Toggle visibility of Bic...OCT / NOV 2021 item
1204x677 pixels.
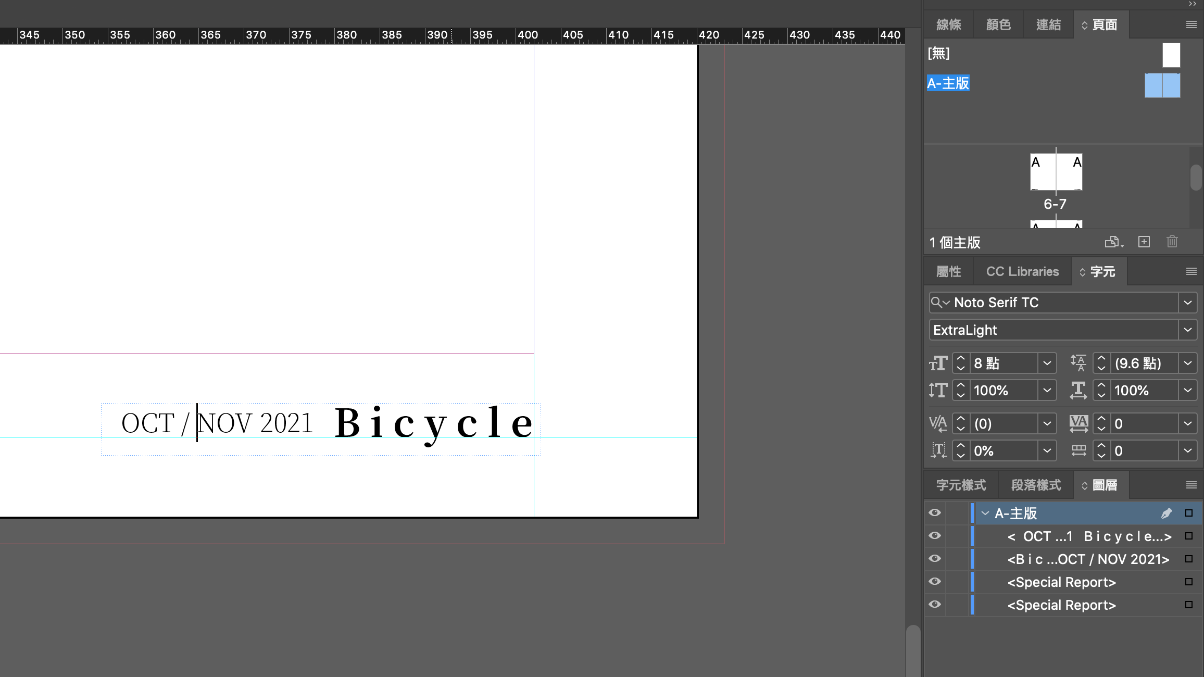click(x=935, y=559)
